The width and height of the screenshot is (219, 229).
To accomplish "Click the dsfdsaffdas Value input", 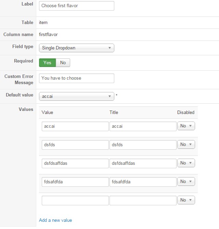I will 75,163.
